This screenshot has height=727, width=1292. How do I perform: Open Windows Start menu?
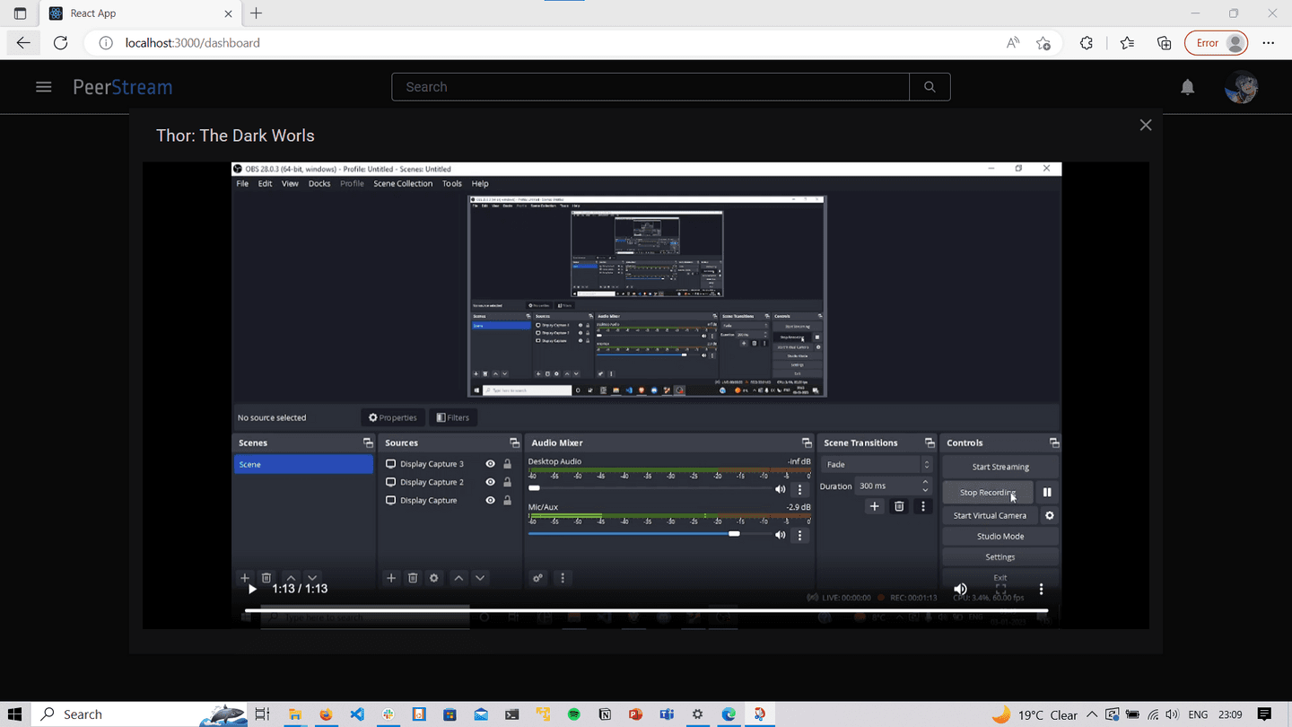[15, 714]
